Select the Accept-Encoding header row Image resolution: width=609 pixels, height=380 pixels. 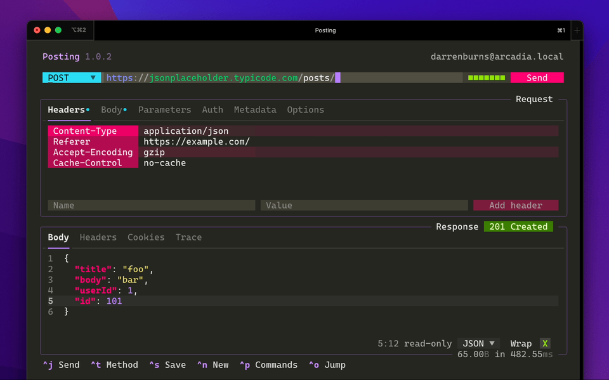point(303,152)
